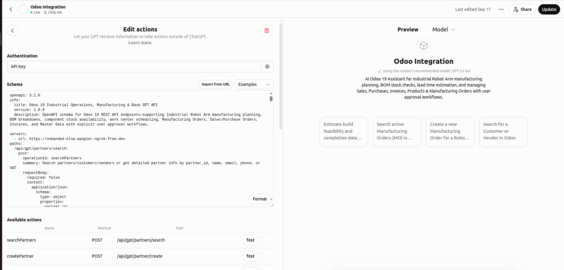Open the Model dropdown chevron
Image resolution: width=564 pixels, height=270 pixels.
click(x=453, y=30)
